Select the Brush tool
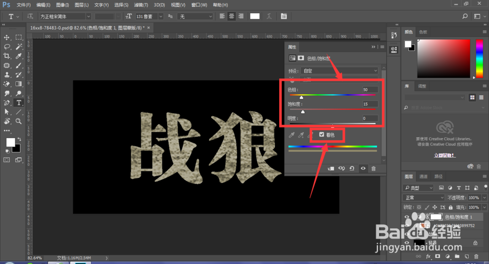 (19, 66)
